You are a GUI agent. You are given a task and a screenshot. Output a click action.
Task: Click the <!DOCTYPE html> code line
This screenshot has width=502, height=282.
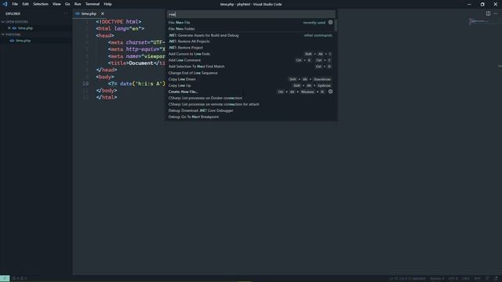click(x=118, y=22)
